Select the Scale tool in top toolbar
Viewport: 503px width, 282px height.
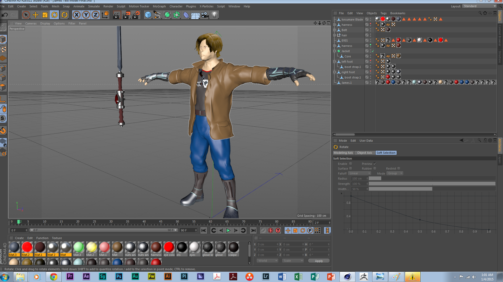coord(45,15)
